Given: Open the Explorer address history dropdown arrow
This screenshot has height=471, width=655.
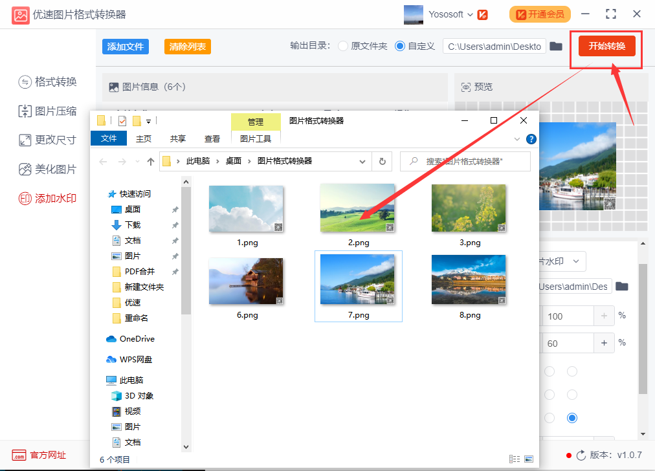Looking at the screenshot, I should (362, 161).
